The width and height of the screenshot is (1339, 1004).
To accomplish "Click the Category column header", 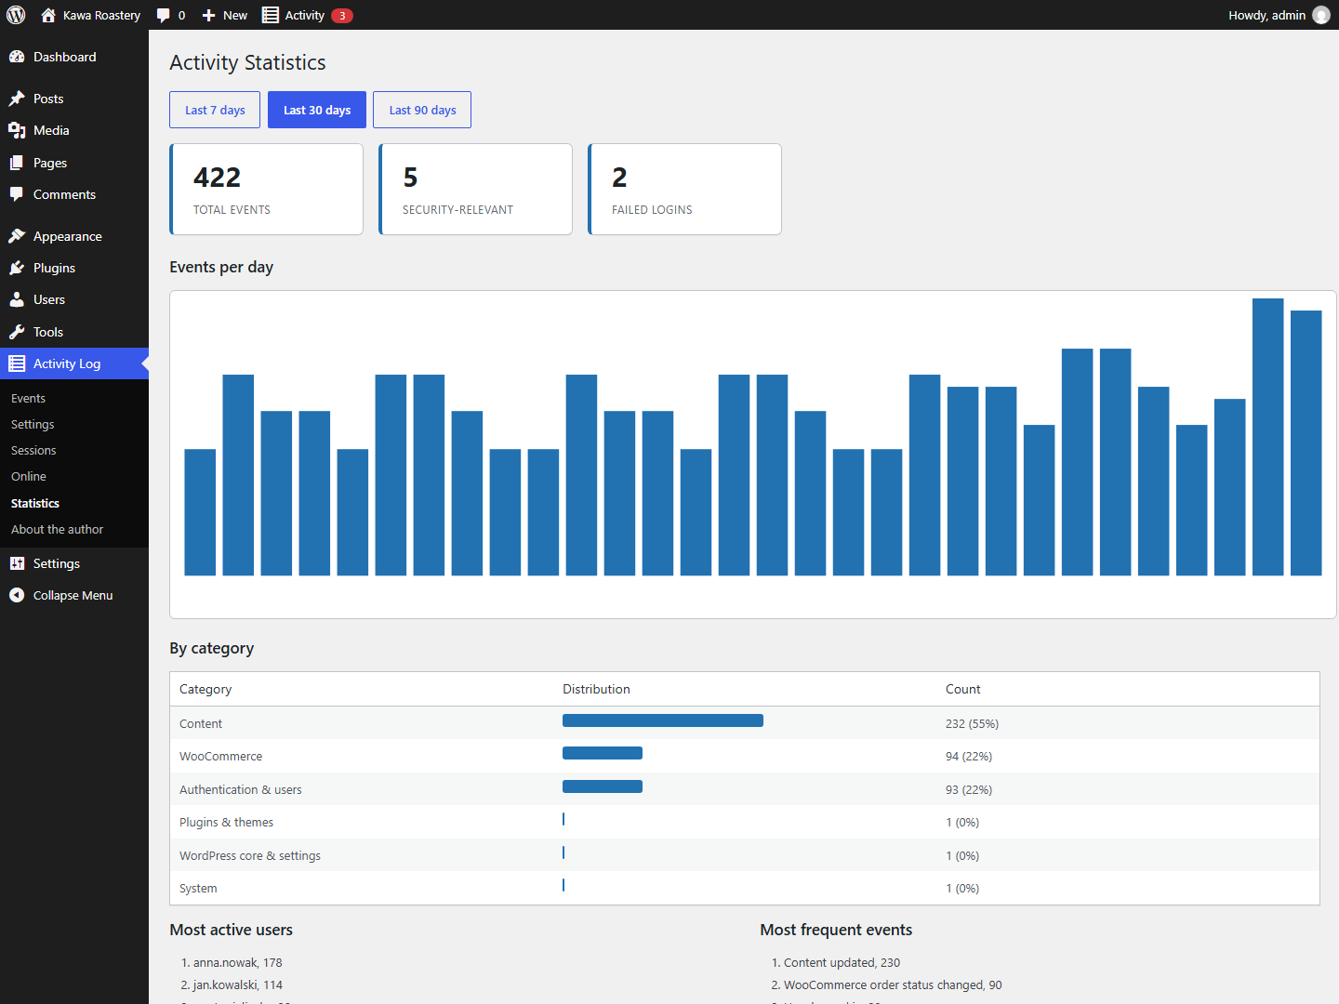I will [205, 689].
